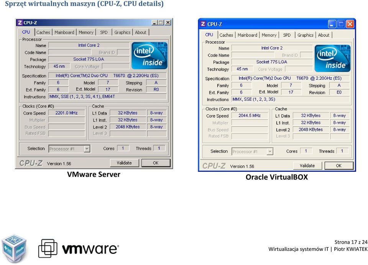Maximize the VirtualBox CPU-Z window
This screenshot has height=265, width=368.
[341, 24]
